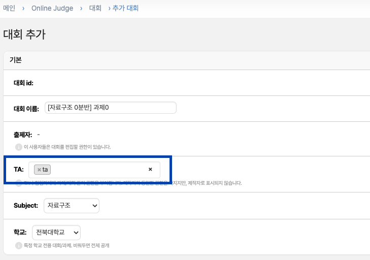
Task: Click the 기본 section header
Action: (x=16, y=60)
